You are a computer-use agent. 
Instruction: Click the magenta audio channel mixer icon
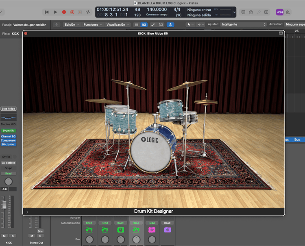point(152,230)
